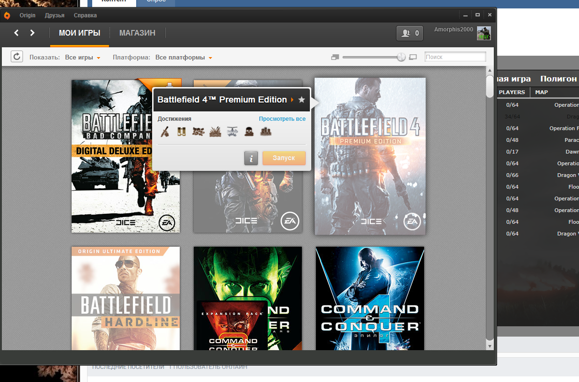Click the binoculars achievement icon
The image size is (579, 382).
[x=181, y=132]
